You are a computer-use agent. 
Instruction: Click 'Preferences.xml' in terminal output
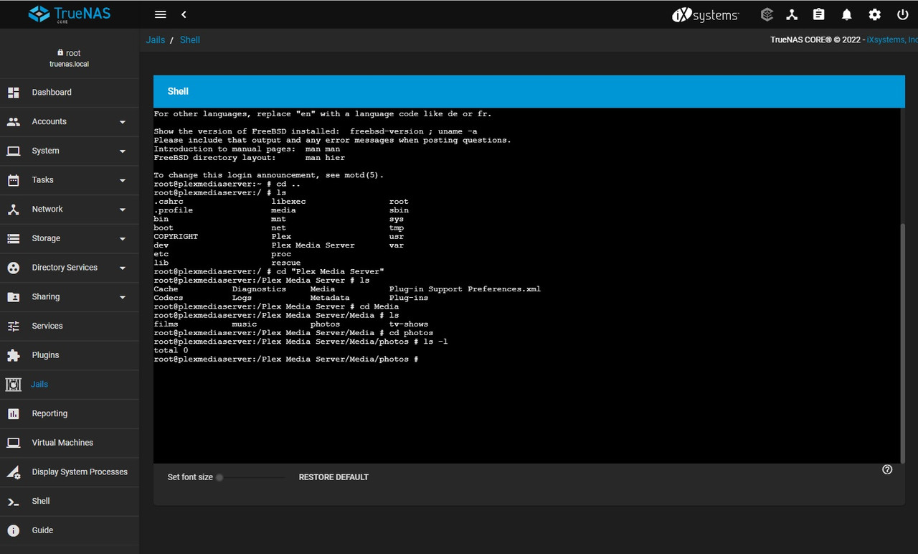pos(504,289)
